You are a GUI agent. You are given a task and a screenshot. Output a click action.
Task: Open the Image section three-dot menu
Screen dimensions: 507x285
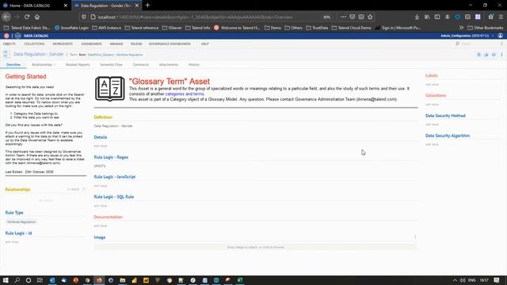(415, 237)
